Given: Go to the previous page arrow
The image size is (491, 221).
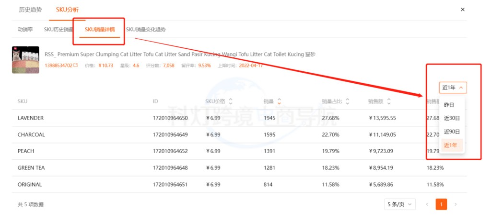Looking at the screenshot, I should coord(427,204).
